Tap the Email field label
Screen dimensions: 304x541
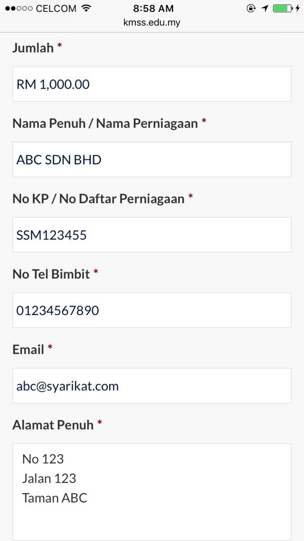coord(28,349)
